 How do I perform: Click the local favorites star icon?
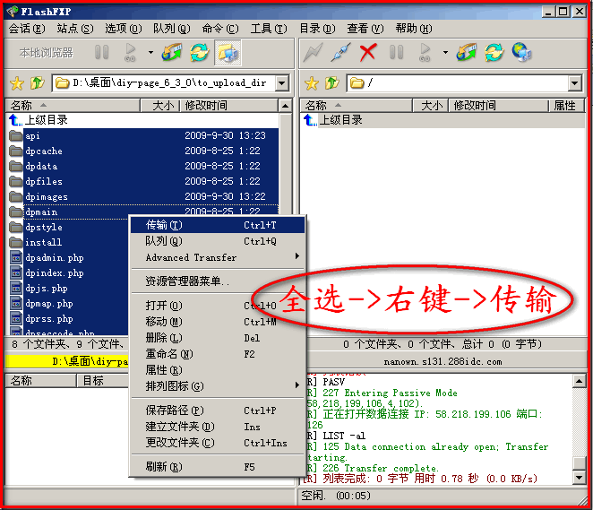[17, 82]
